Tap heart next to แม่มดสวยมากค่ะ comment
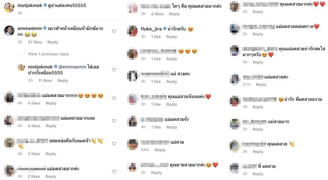Image resolution: width=328 pixels, height=180 pixels. [x=114, y=171]
